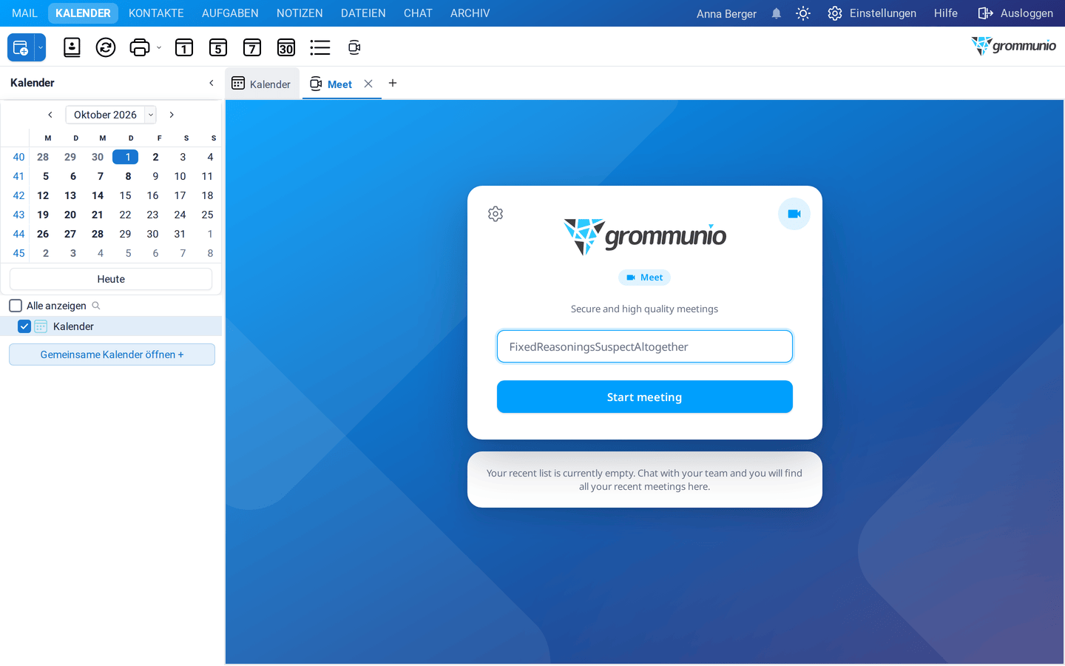Select October 27 in mini calendar
Image resolution: width=1065 pixels, height=666 pixels.
pos(70,234)
